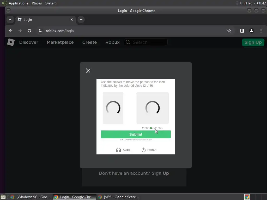Click the Chrome icon in taskbar tray
The height and width of the screenshot is (200, 267).
pos(247,197)
